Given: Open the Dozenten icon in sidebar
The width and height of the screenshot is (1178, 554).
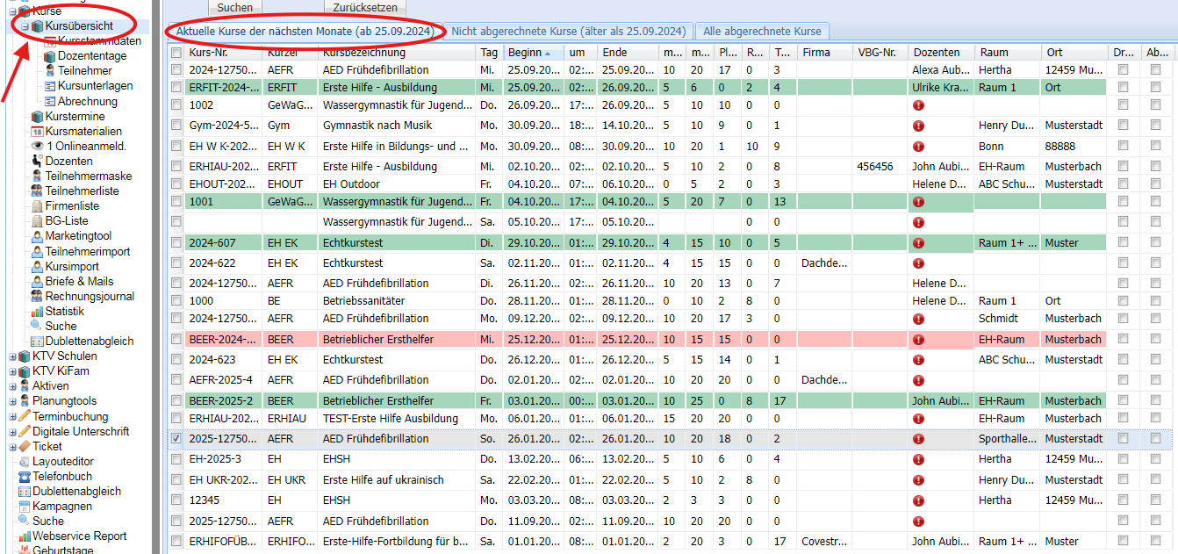Looking at the screenshot, I should 37,162.
